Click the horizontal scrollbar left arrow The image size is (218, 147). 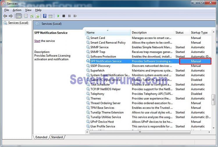87,132
